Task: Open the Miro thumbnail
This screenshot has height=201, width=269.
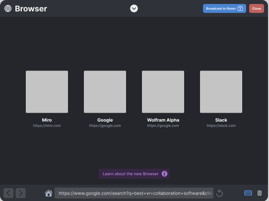Action: tap(47, 92)
